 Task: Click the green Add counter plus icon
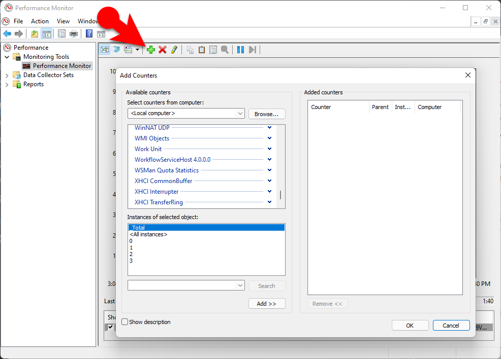click(x=151, y=50)
